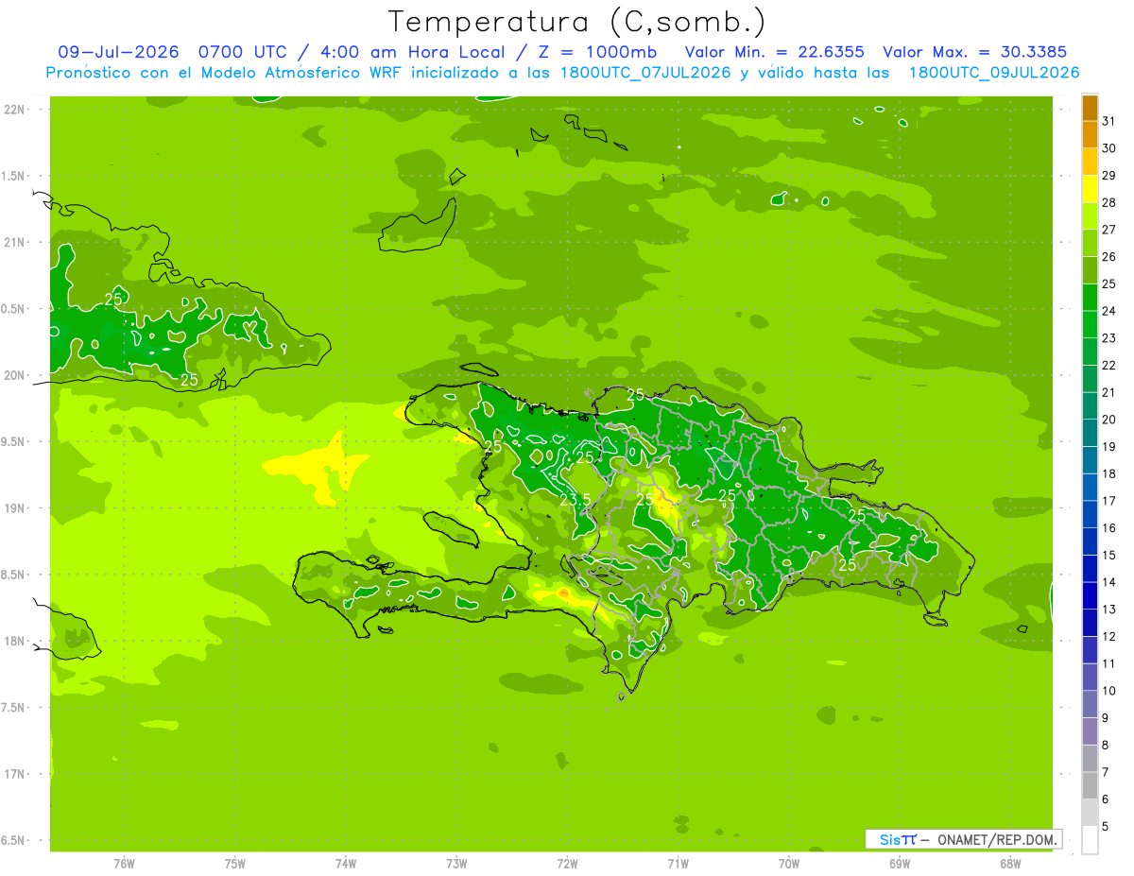
Task: Click legend value '26'
Action: click(x=1109, y=256)
